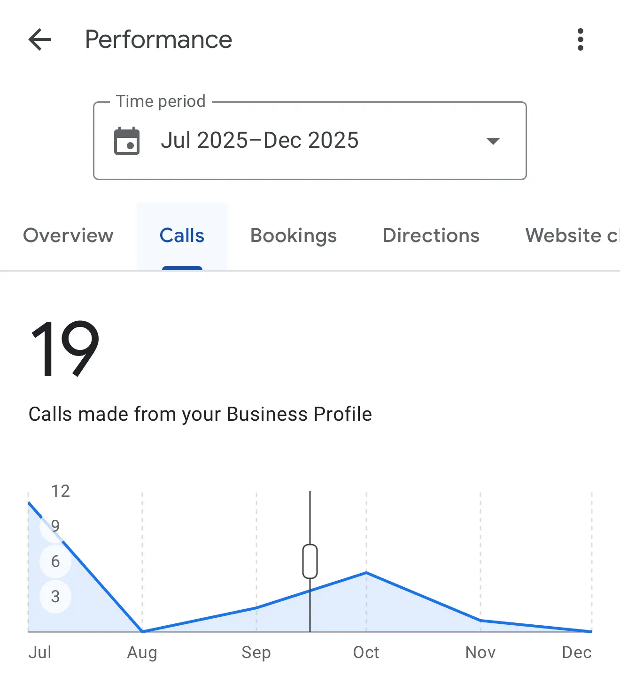The height and width of the screenshot is (697, 620).
Task: Select the Oct peak data point
Action: 366,573
